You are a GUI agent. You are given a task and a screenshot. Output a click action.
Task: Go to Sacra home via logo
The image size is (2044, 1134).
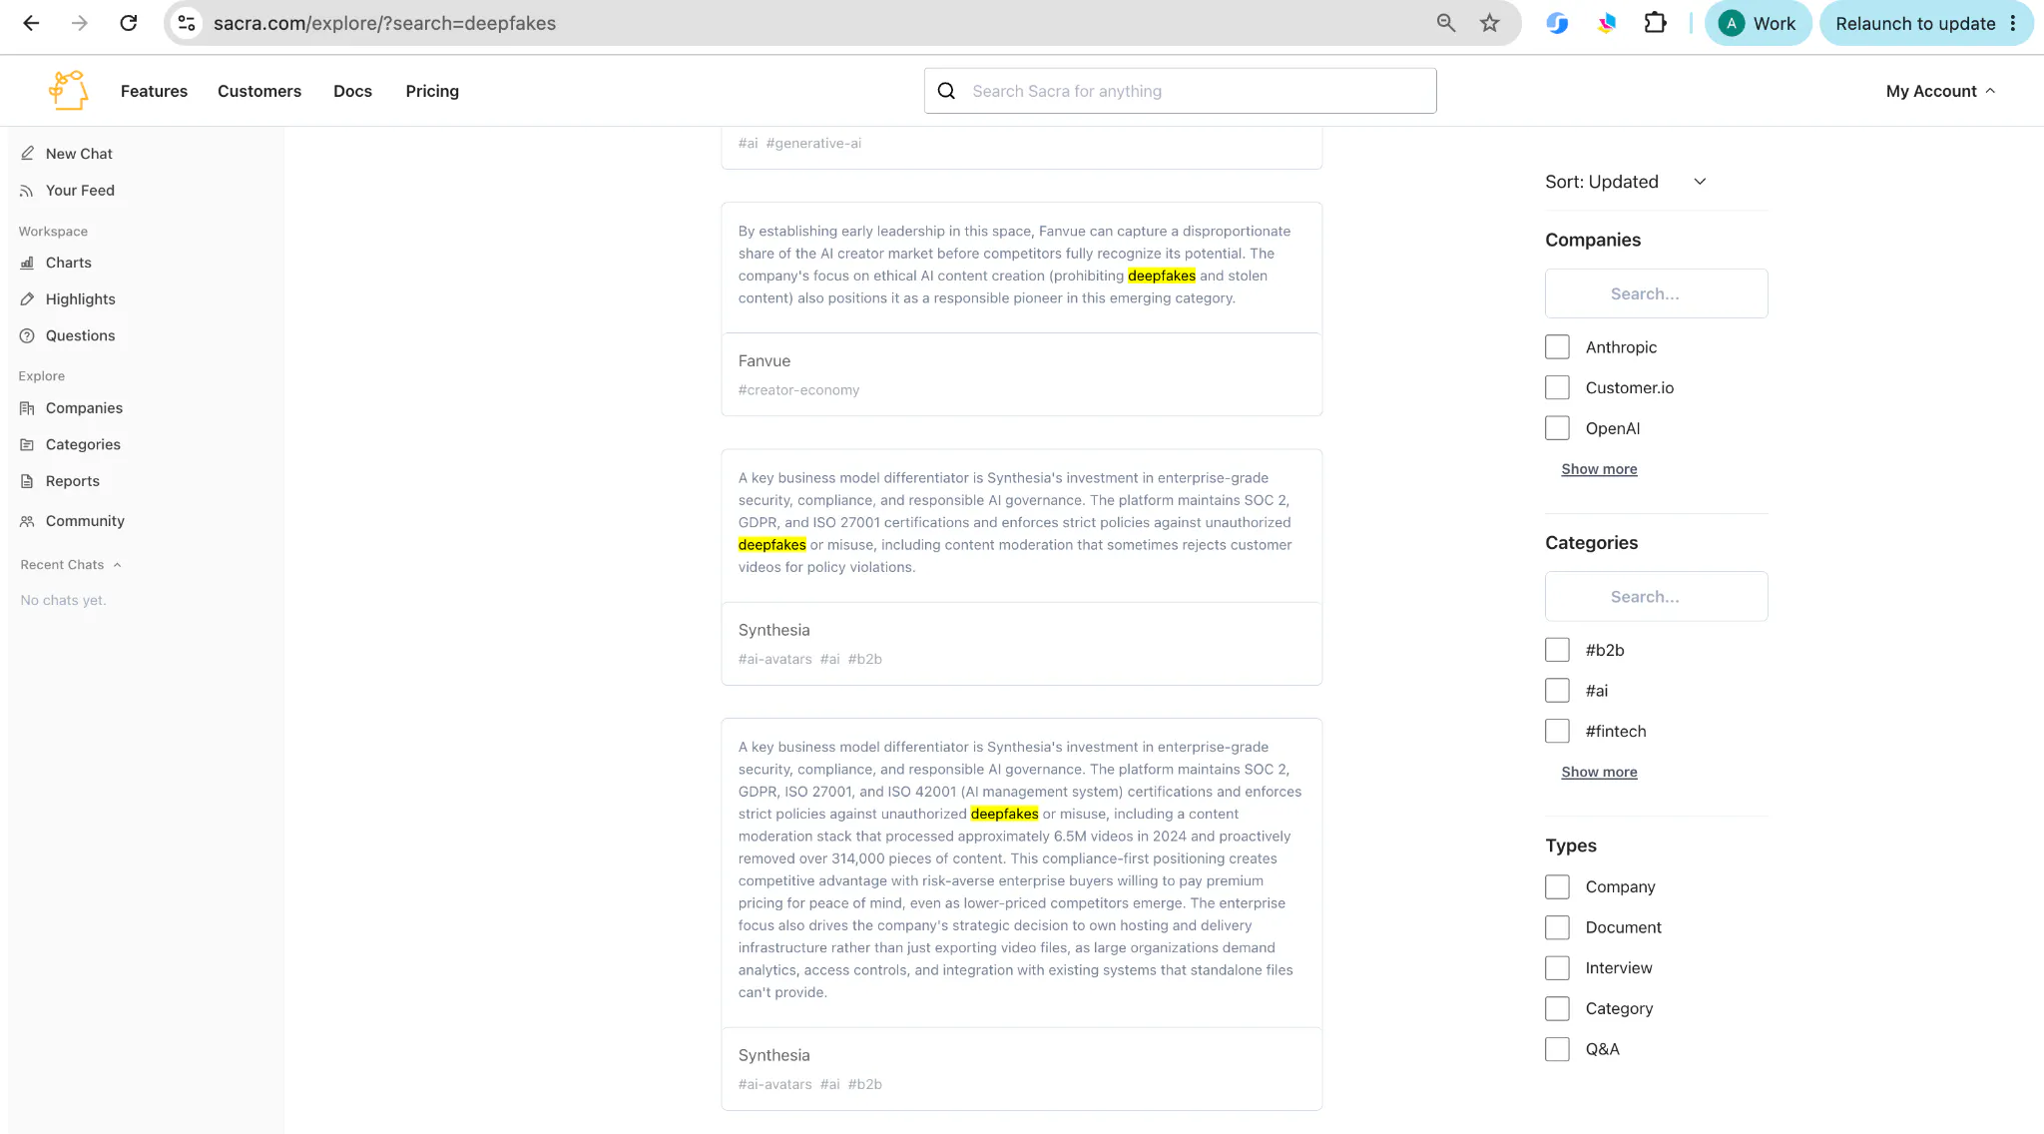point(68,90)
